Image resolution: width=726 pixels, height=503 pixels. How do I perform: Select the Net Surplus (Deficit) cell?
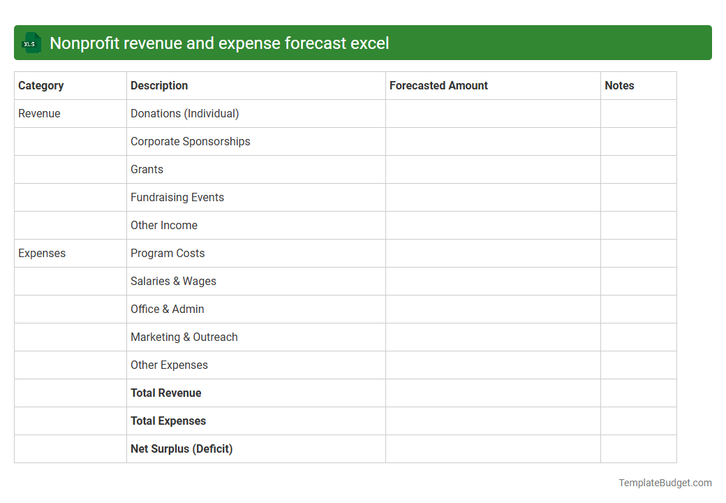[181, 449]
